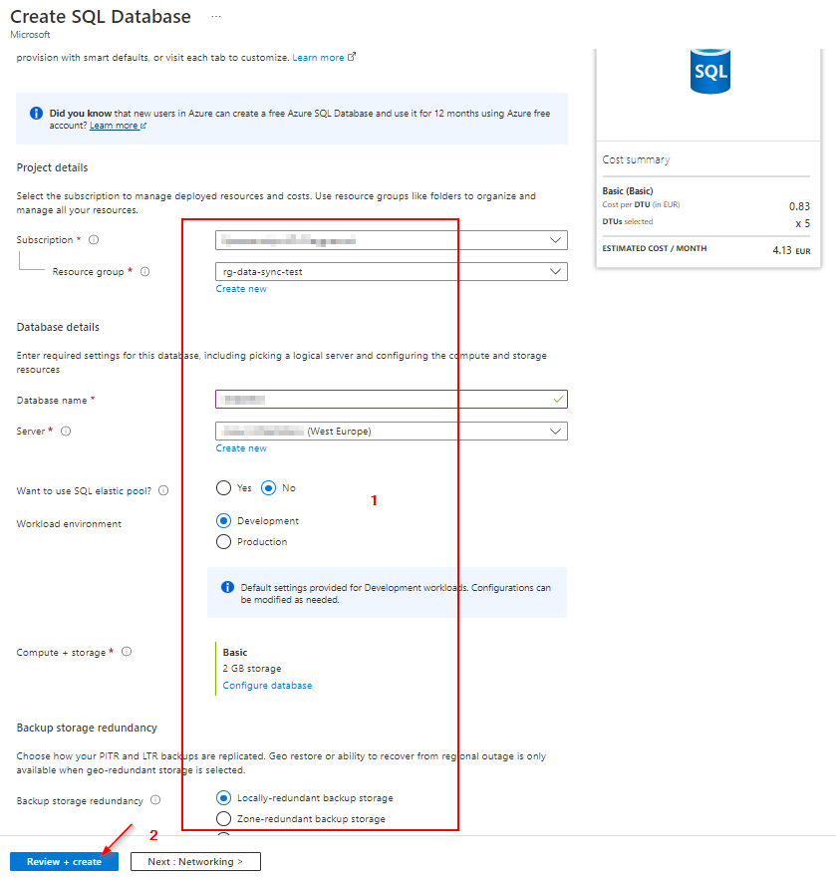The width and height of the screenshot is (836, 878).
Task: Click Create new under Resource group
Action: 241,289
